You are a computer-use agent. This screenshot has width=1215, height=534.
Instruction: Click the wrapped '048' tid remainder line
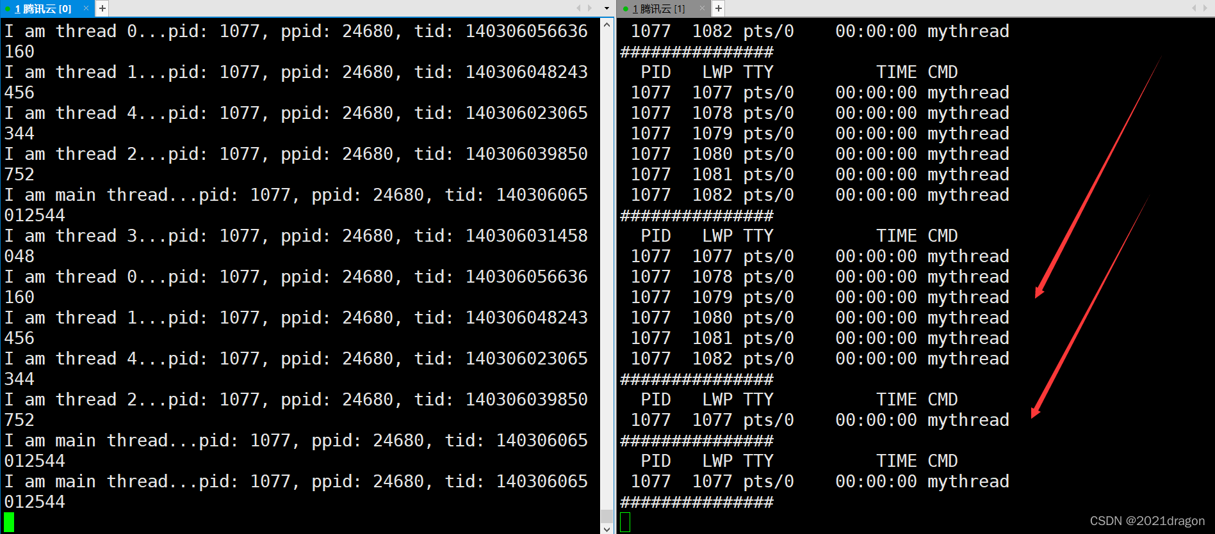[19, 256]
